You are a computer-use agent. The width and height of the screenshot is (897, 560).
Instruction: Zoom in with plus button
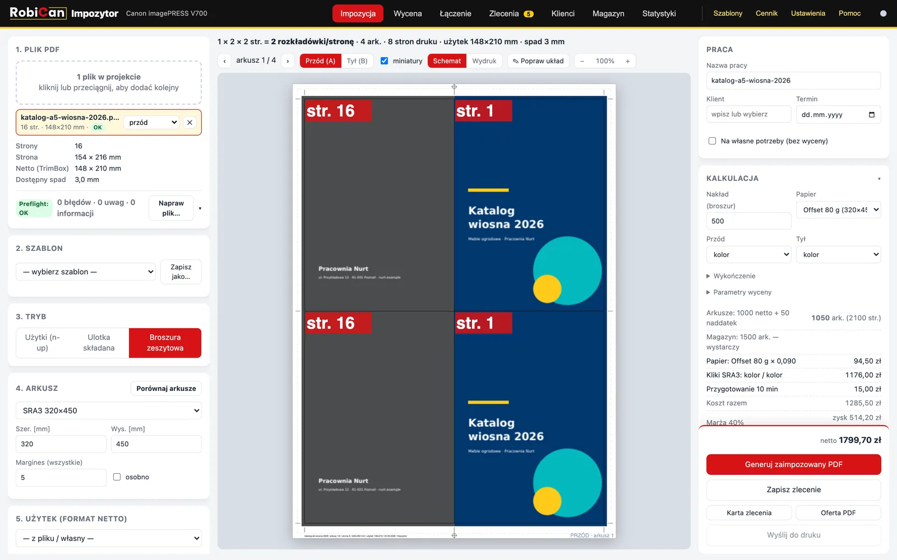[x=627, y=61]
